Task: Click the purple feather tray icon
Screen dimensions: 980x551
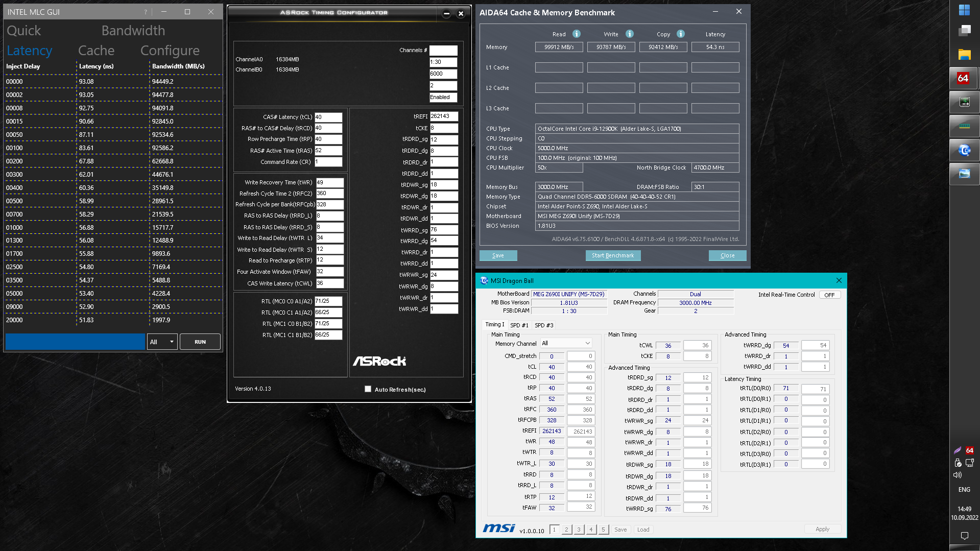Action: [x=958, y=450]
